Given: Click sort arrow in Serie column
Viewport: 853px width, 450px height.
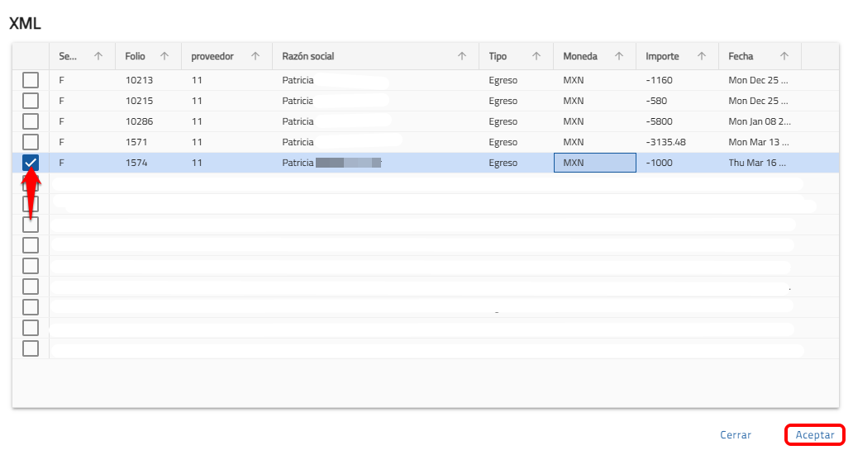Looking at the screenshot, I should coord(98,56).
